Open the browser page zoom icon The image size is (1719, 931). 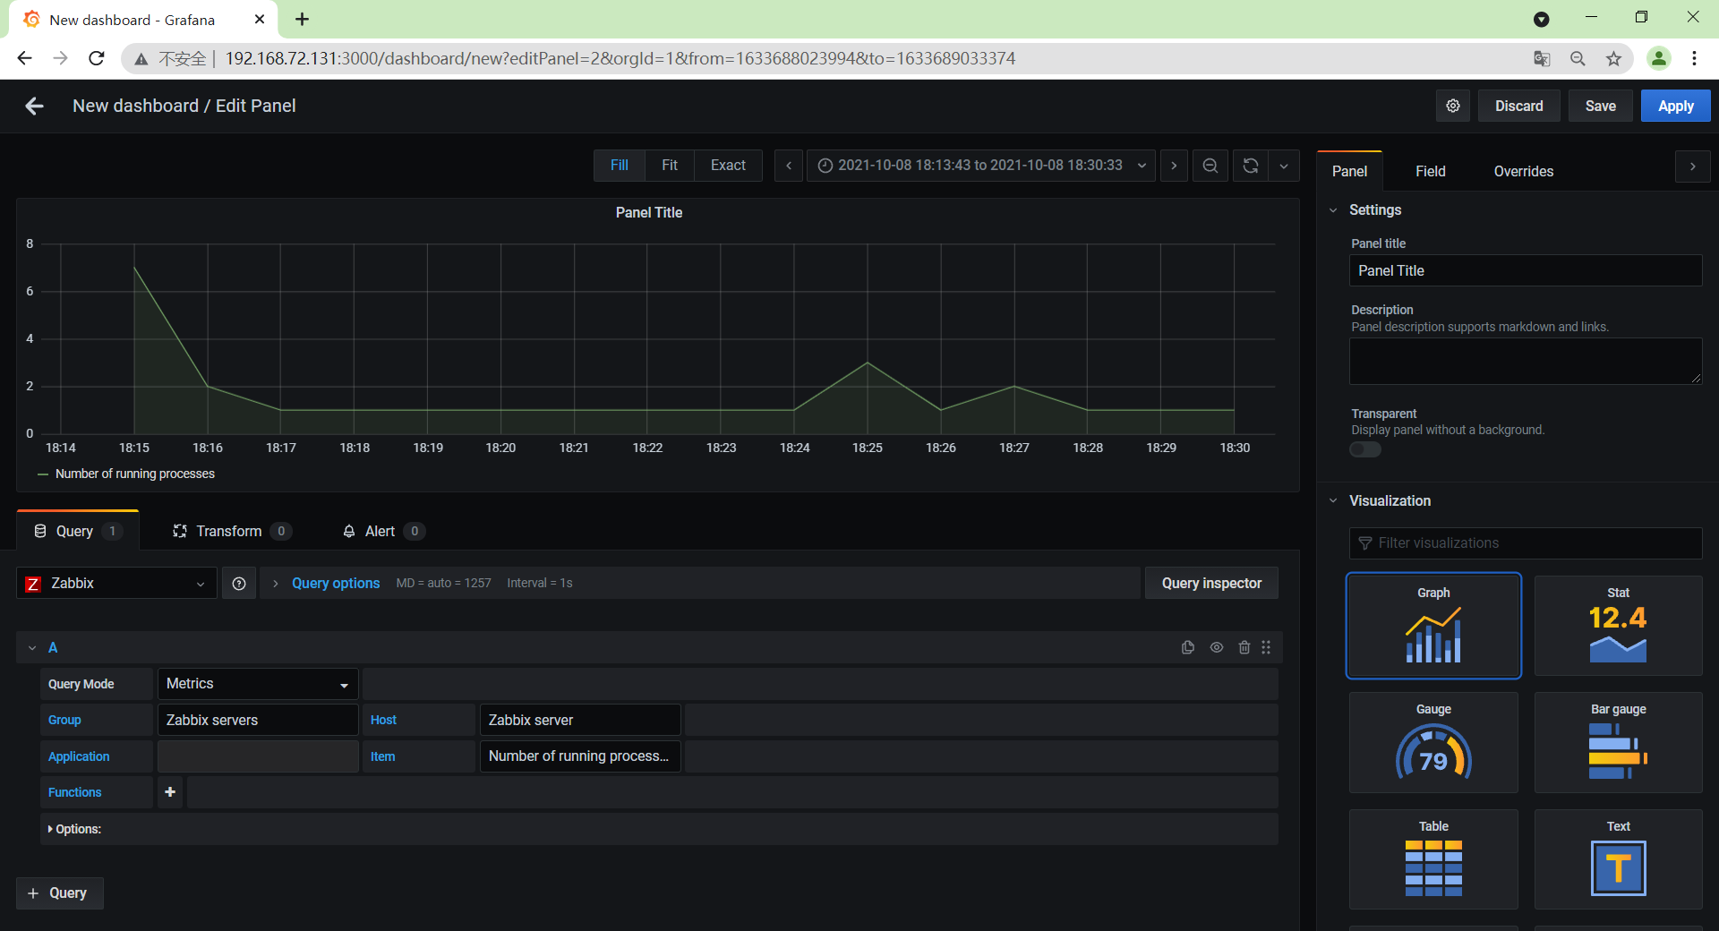1578,59
